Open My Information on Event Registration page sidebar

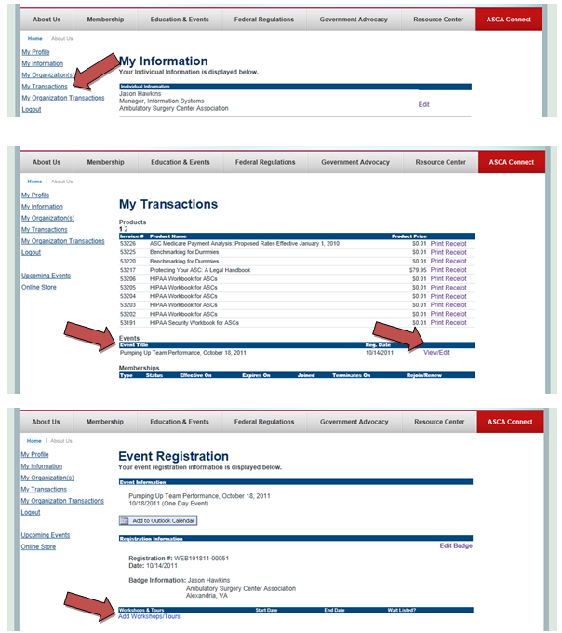click(42, 466)
